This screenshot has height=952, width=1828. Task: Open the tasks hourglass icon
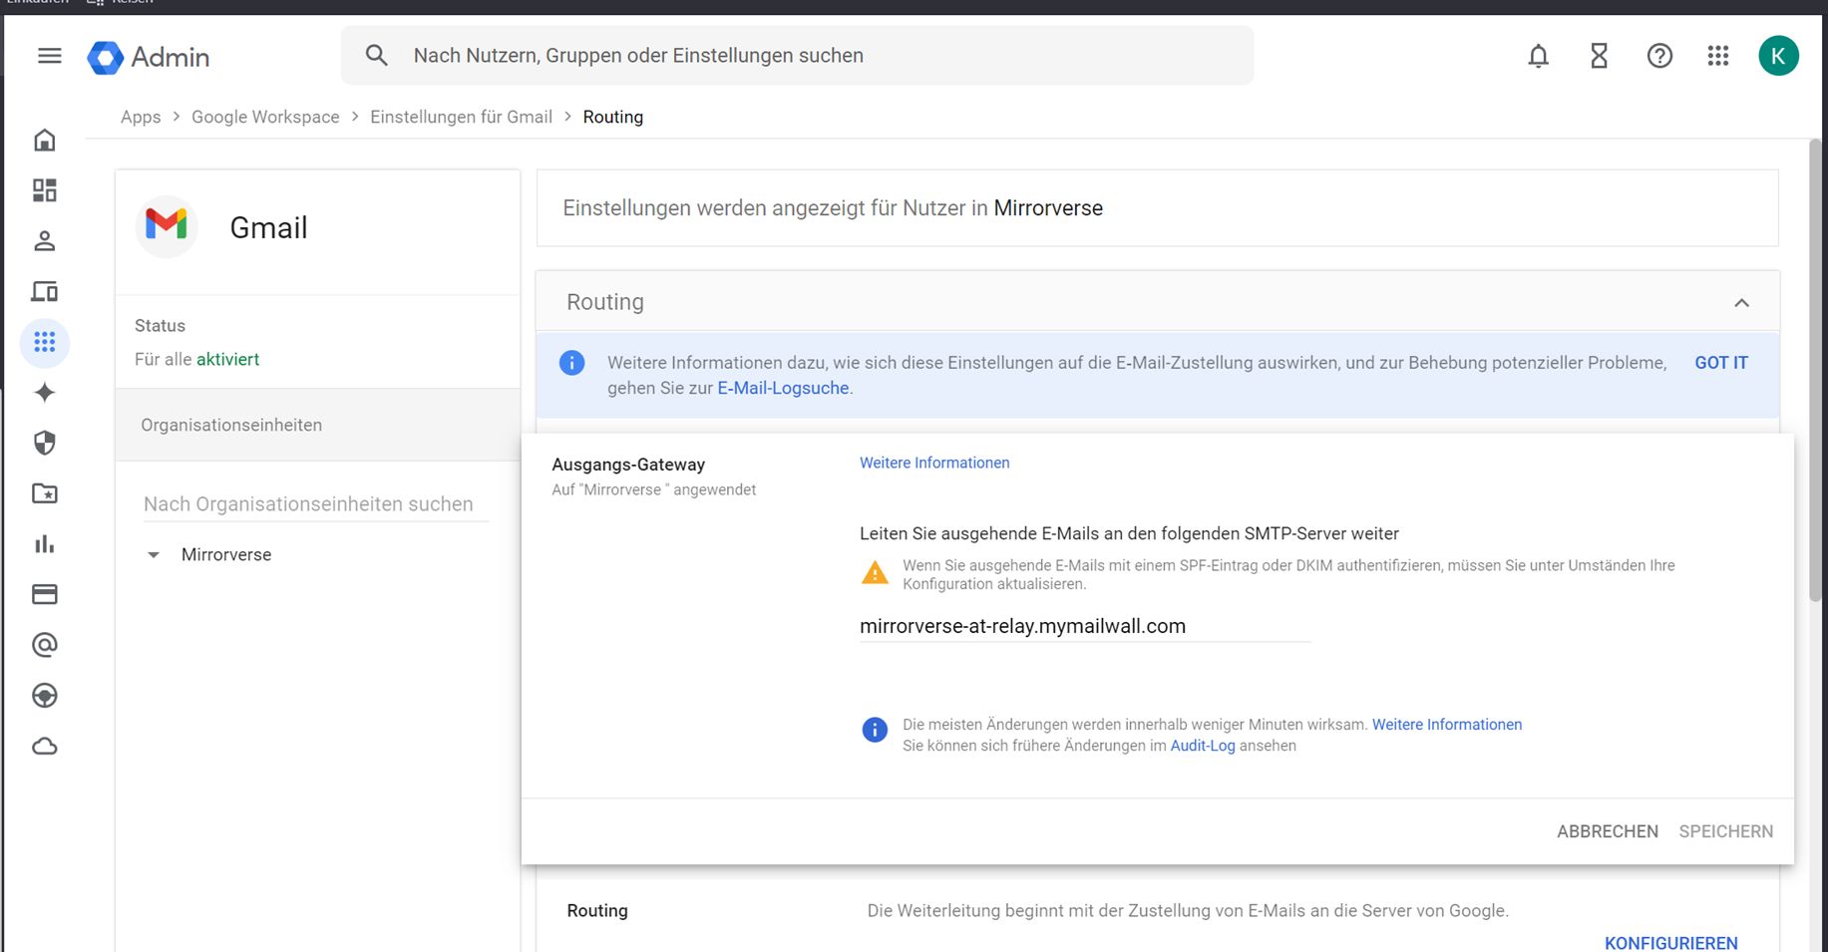1599,56
